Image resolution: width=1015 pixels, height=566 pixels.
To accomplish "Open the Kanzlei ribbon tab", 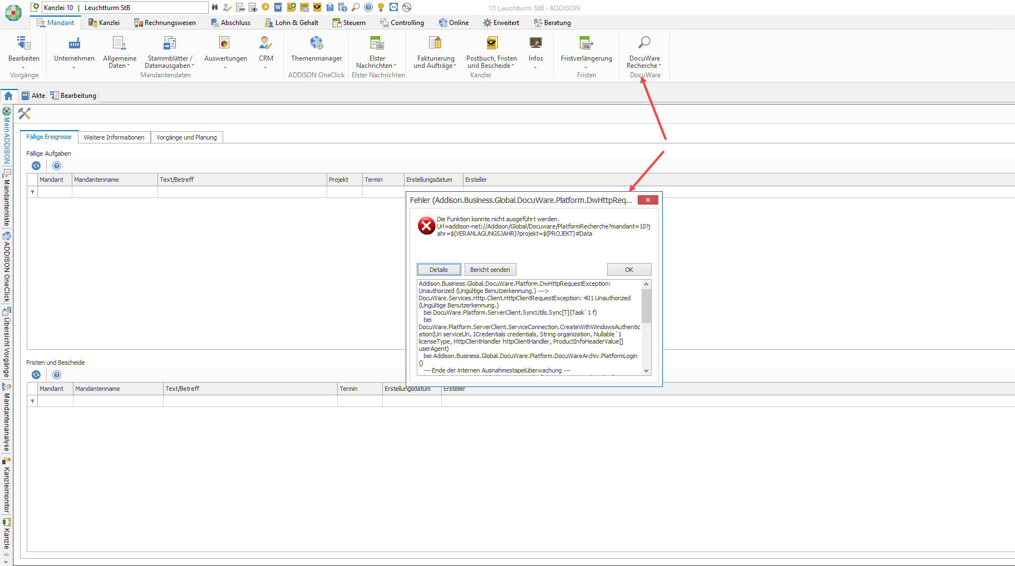I will pos(104,23).
